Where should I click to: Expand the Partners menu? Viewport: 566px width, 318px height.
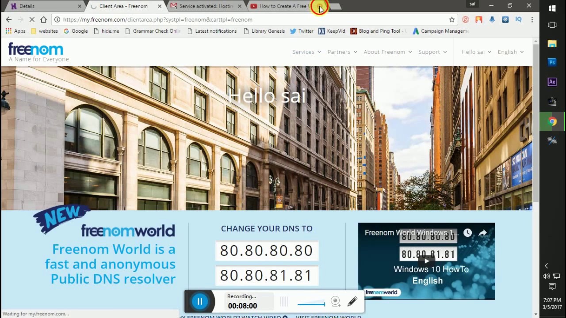tap(342, 52)
